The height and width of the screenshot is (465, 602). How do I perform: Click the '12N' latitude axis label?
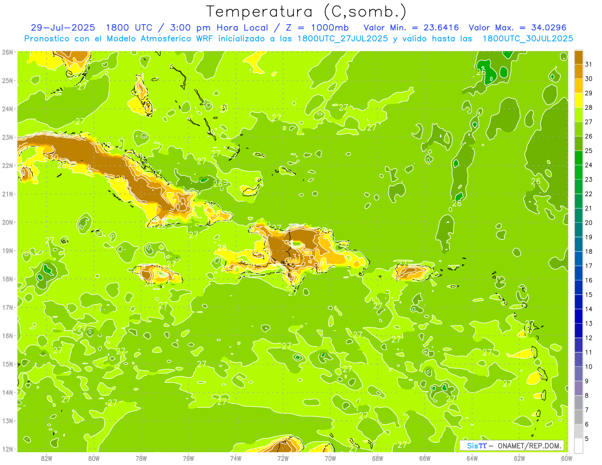pos(7,449)
